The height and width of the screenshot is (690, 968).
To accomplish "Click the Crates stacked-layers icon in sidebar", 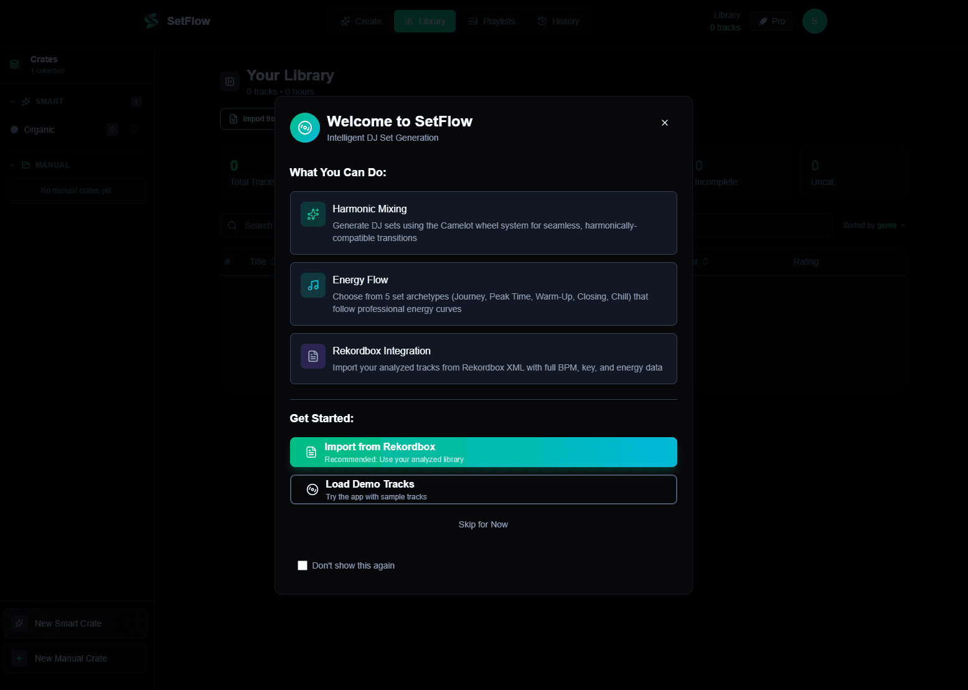I will click(x=14, y=64).
